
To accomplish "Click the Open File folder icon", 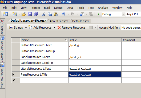I will tap(24, 14).
